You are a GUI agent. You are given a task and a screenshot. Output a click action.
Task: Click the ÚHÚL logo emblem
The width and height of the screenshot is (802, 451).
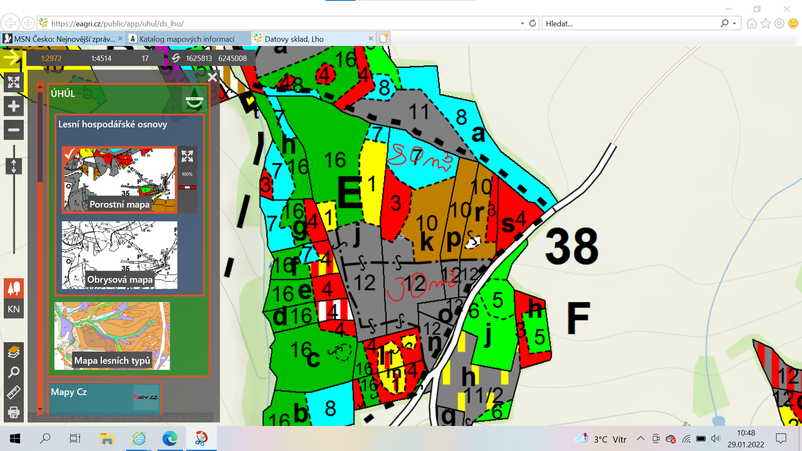point(195,99)
